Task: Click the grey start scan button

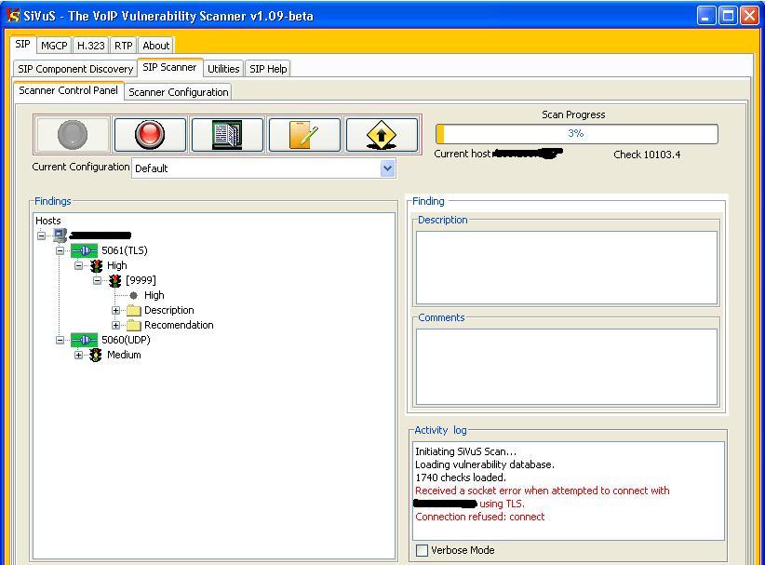Action: coord(73,135)
